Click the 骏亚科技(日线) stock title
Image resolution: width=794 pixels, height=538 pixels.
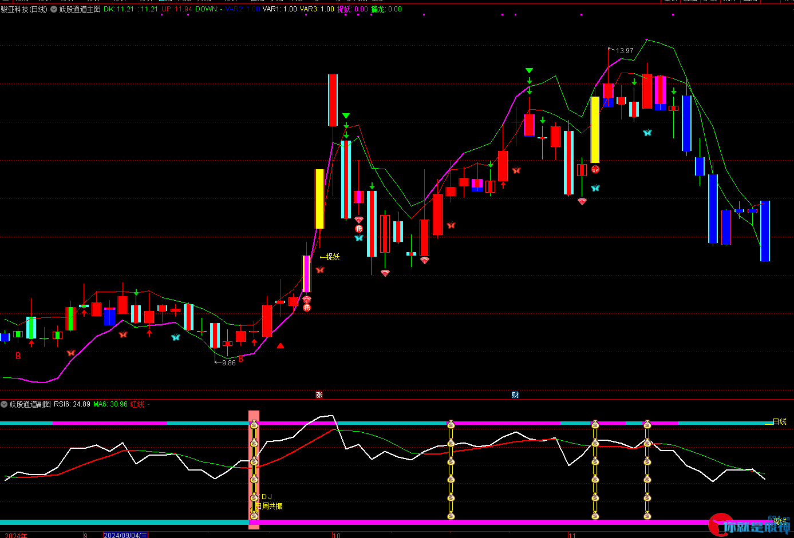click(24, 9)
